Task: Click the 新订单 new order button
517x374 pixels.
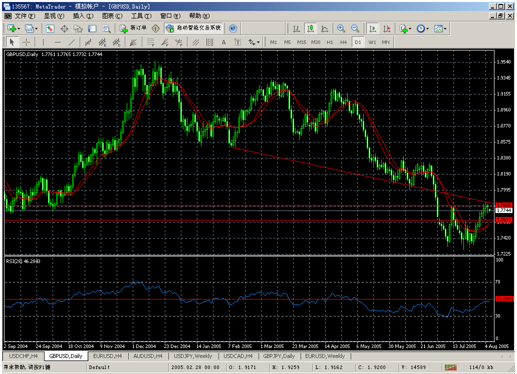Action: (133, 28)
